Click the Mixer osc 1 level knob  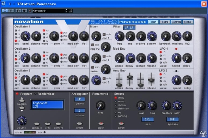[x=96, y=36]
